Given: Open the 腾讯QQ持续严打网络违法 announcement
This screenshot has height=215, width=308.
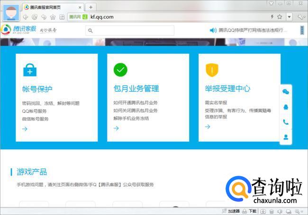Looking at the screenshot, I should pyautogui.click(x=253, y=30).
